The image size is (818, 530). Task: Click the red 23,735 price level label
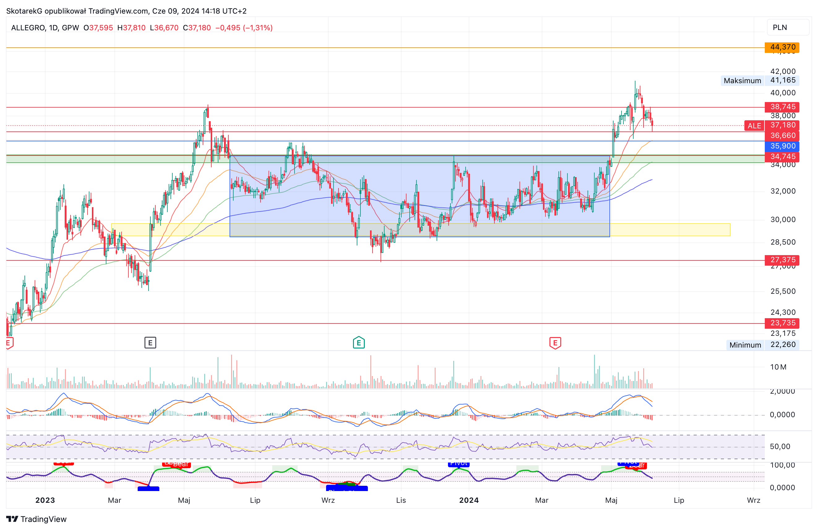pyautogui.click(x=782, y=323)
